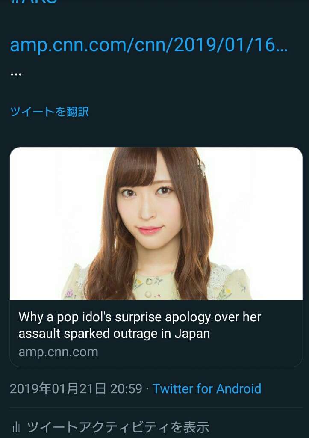Click the three dots below the URL
This screenshot has width=309, height=438.
click(16, 74)
